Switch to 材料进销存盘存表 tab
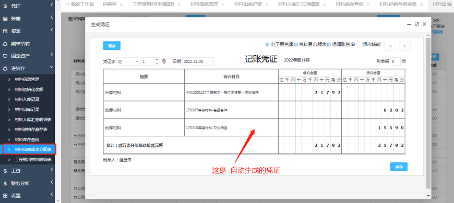This screenshot has height=203, width=454. [x=398, y=4]
